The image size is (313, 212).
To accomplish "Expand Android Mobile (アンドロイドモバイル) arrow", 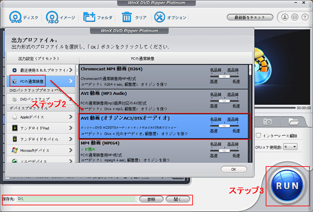I will click(70, 139).
